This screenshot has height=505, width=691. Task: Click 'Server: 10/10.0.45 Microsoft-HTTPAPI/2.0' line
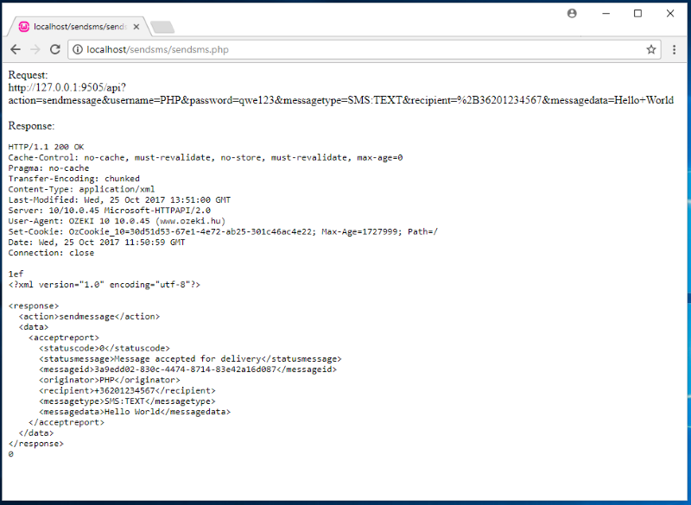pos(110,210)
